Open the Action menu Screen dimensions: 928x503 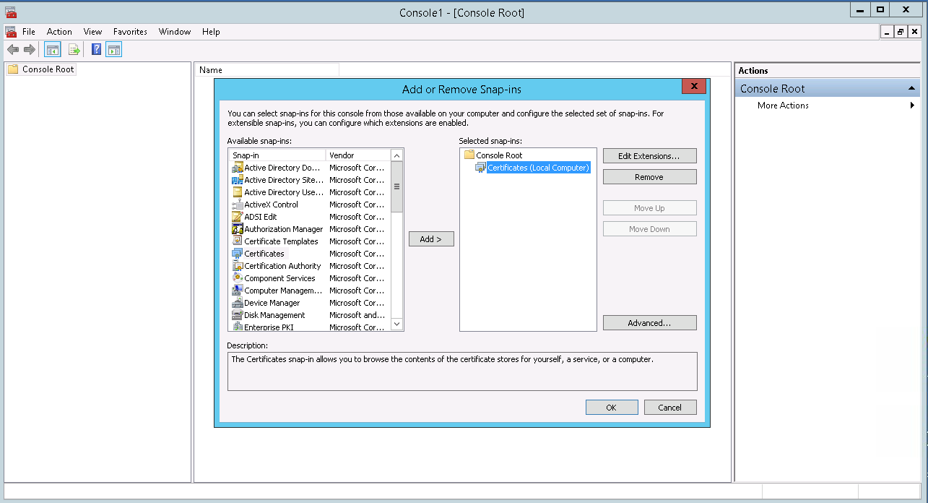(59, 32)
